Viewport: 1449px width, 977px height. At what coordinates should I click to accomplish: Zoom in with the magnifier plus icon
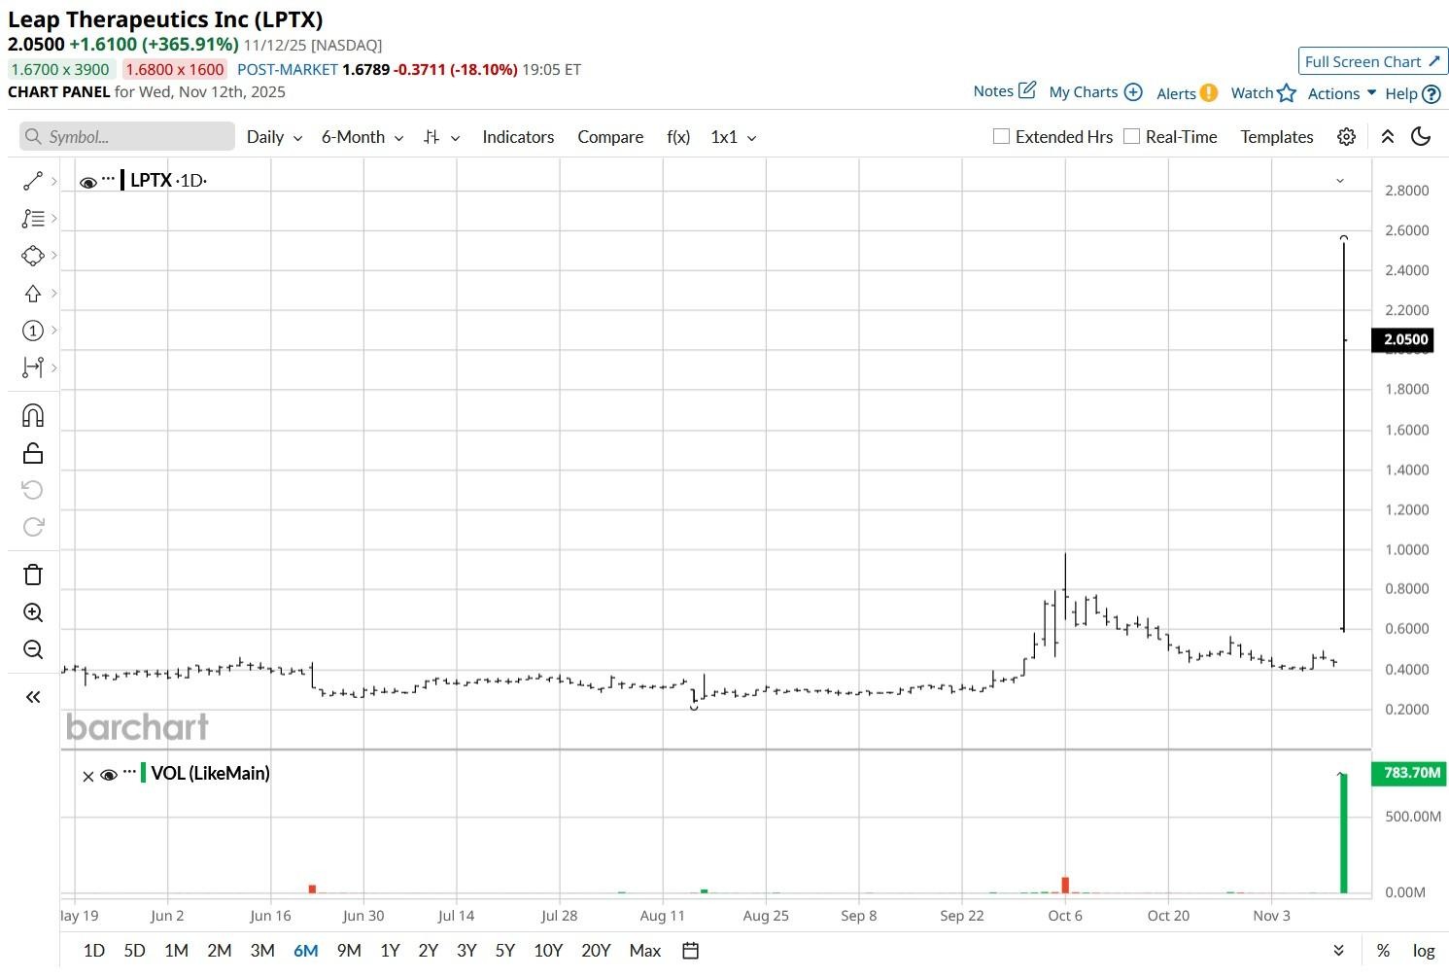tap(33, 612)
